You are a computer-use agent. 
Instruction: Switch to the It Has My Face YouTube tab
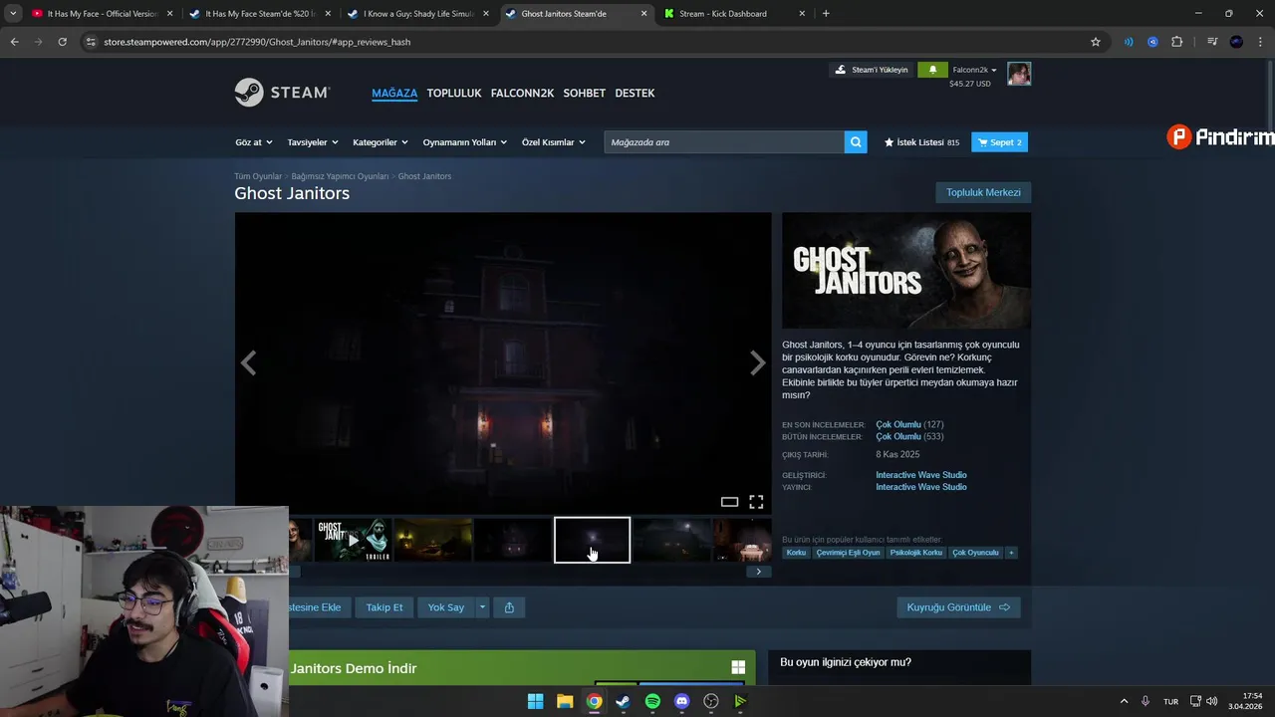coord(103,14)
